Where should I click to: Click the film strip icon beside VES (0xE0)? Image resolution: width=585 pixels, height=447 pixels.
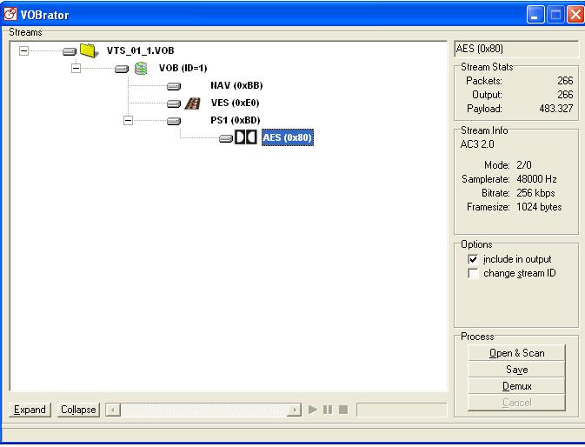193,103
